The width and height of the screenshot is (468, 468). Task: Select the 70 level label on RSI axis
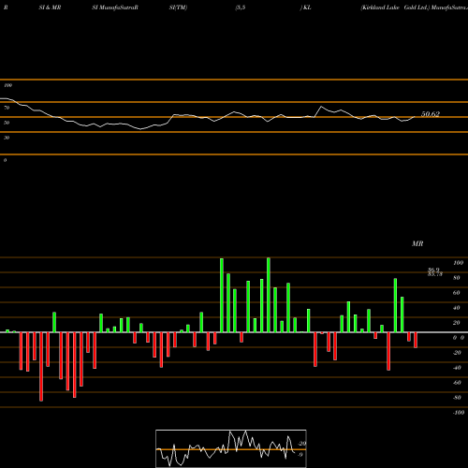(x=7, y=108)
